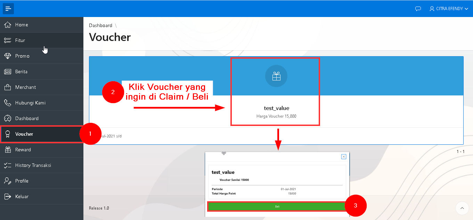Close the voucher detail popup
Screen dimensions: 473x220
(344, 156)
